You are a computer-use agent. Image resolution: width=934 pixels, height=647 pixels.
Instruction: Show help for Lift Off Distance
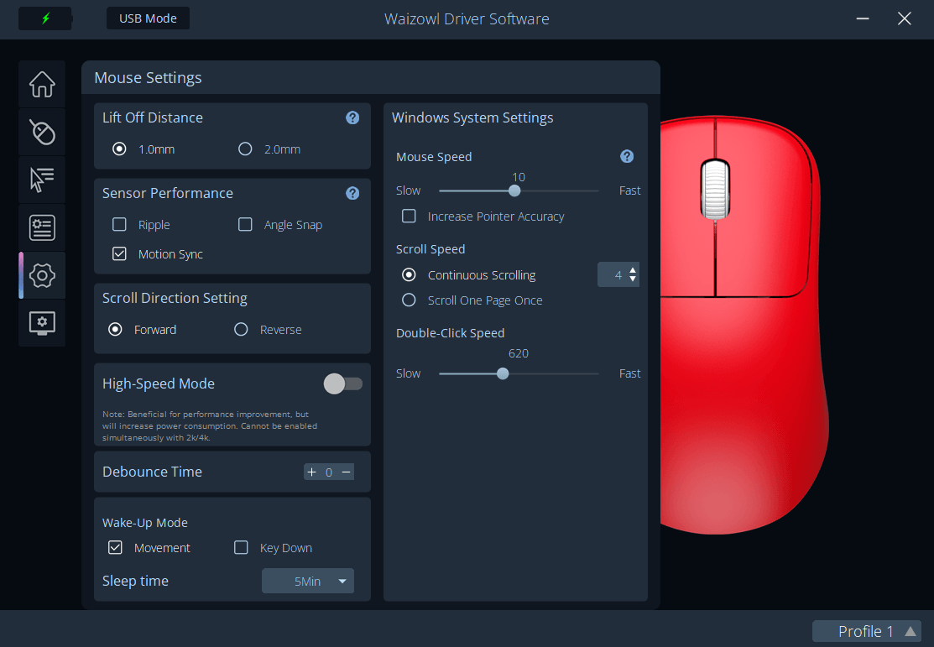[352, 117]
